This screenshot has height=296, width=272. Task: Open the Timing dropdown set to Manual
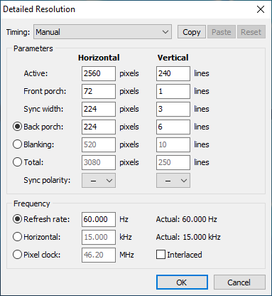[x=102, y=32]
